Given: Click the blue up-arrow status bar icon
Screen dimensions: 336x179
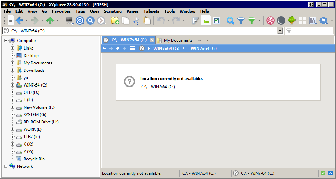Looking at the screenshot, I should pyautogui.click(x=331, y=173).
